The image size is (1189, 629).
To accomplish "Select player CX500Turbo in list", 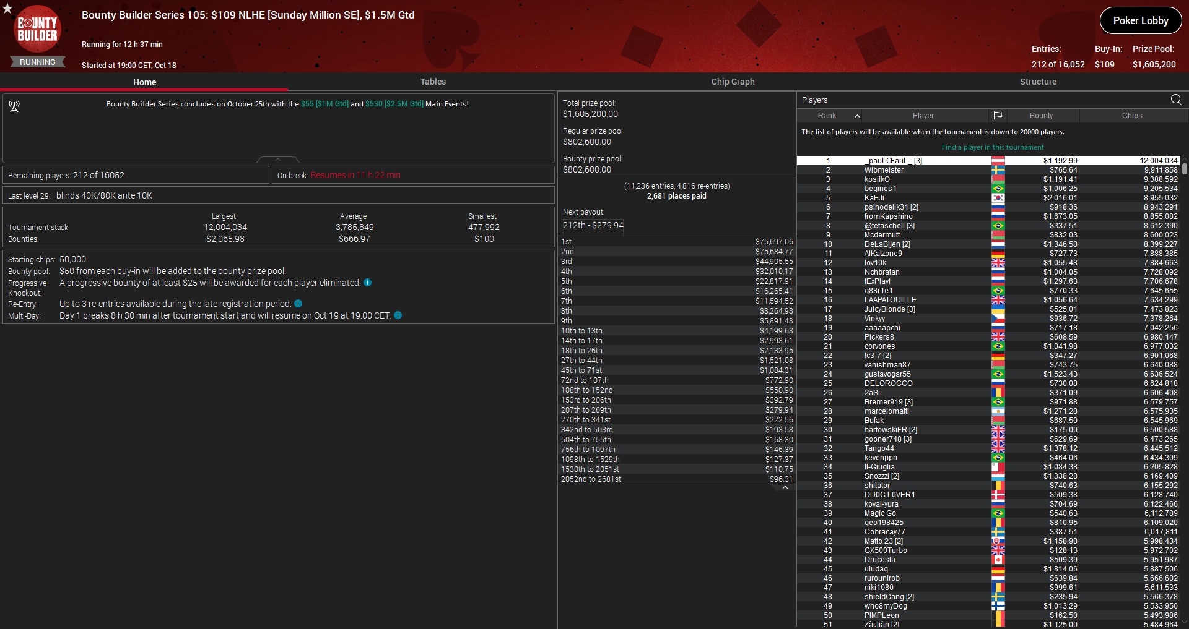I will click(988, 550).
